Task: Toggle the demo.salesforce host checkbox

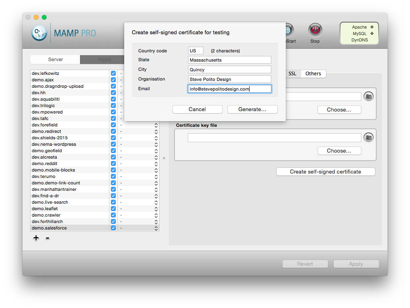Action: 113,228
